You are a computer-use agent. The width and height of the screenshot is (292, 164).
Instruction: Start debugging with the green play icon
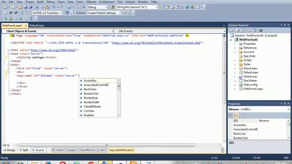[84, 7]
